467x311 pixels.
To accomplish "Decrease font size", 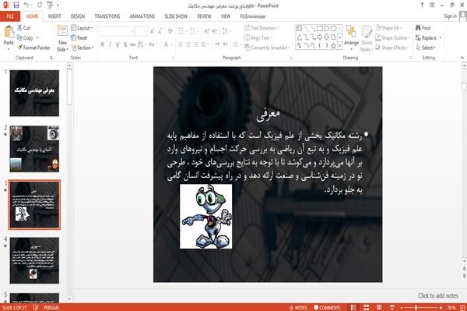I will [160, 31].
